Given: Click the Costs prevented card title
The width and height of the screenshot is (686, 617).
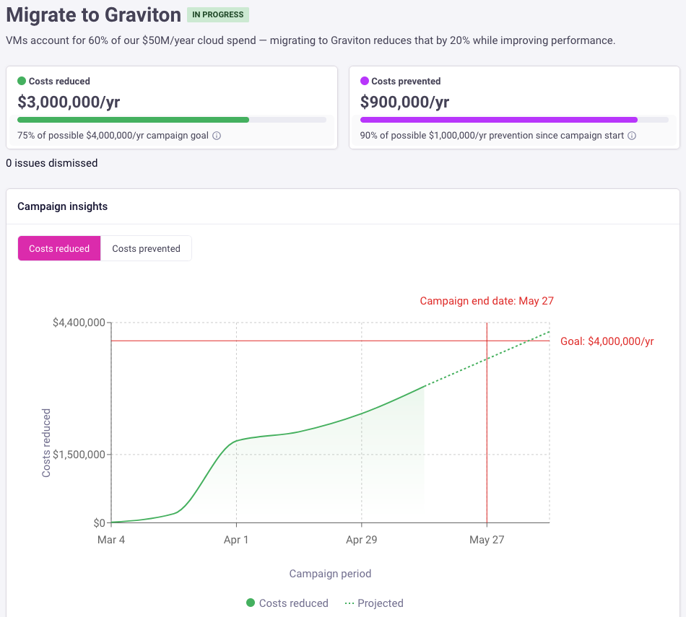Looking at the screenshot, I should [406, 81].
